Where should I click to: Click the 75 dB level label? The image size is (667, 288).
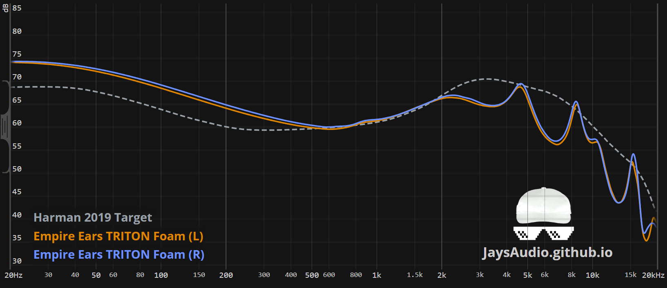tap(17, 54)
